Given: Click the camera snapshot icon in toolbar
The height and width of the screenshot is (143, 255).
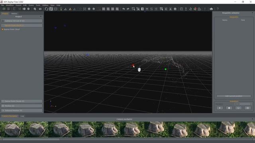Looking at the screenshot, I should pyautogui.click(x=40, y=9).
